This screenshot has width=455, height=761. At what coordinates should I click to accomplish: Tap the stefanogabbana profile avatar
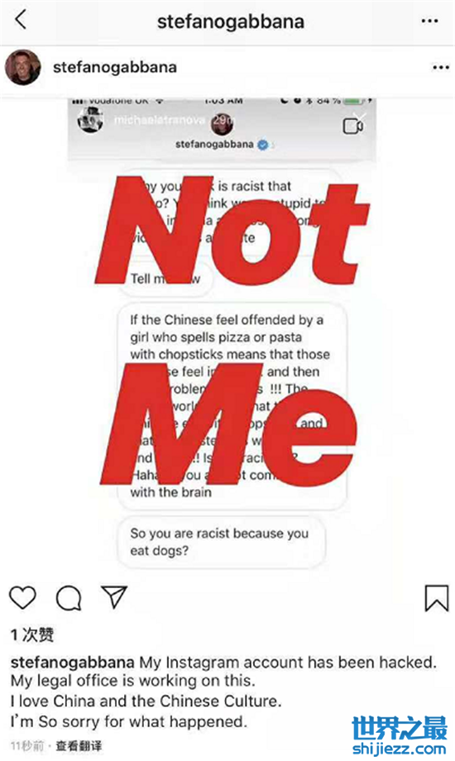(x=22, y=68)
